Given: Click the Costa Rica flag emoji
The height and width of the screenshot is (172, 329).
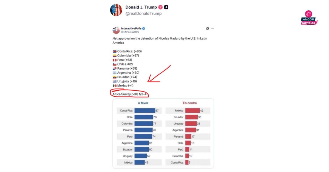Looking at the screenshot, I should [114, 51].
